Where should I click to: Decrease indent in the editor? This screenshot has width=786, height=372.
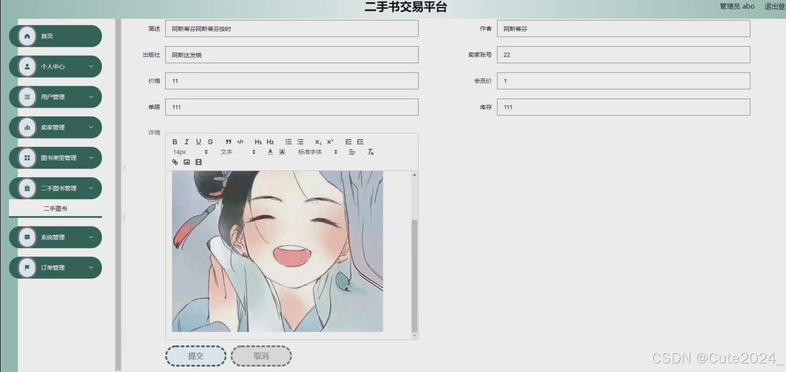point(348,142)
